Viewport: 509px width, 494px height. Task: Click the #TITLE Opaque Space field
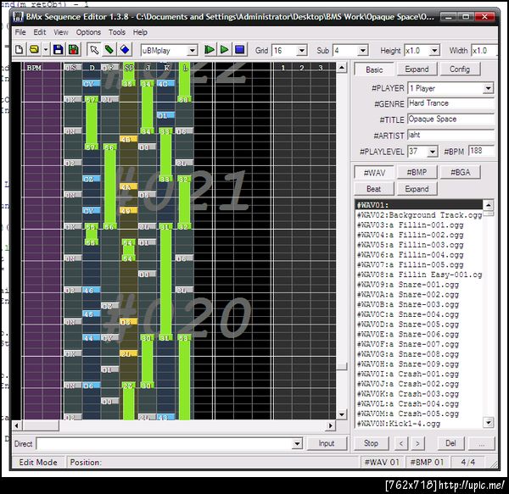pos(450,119)
